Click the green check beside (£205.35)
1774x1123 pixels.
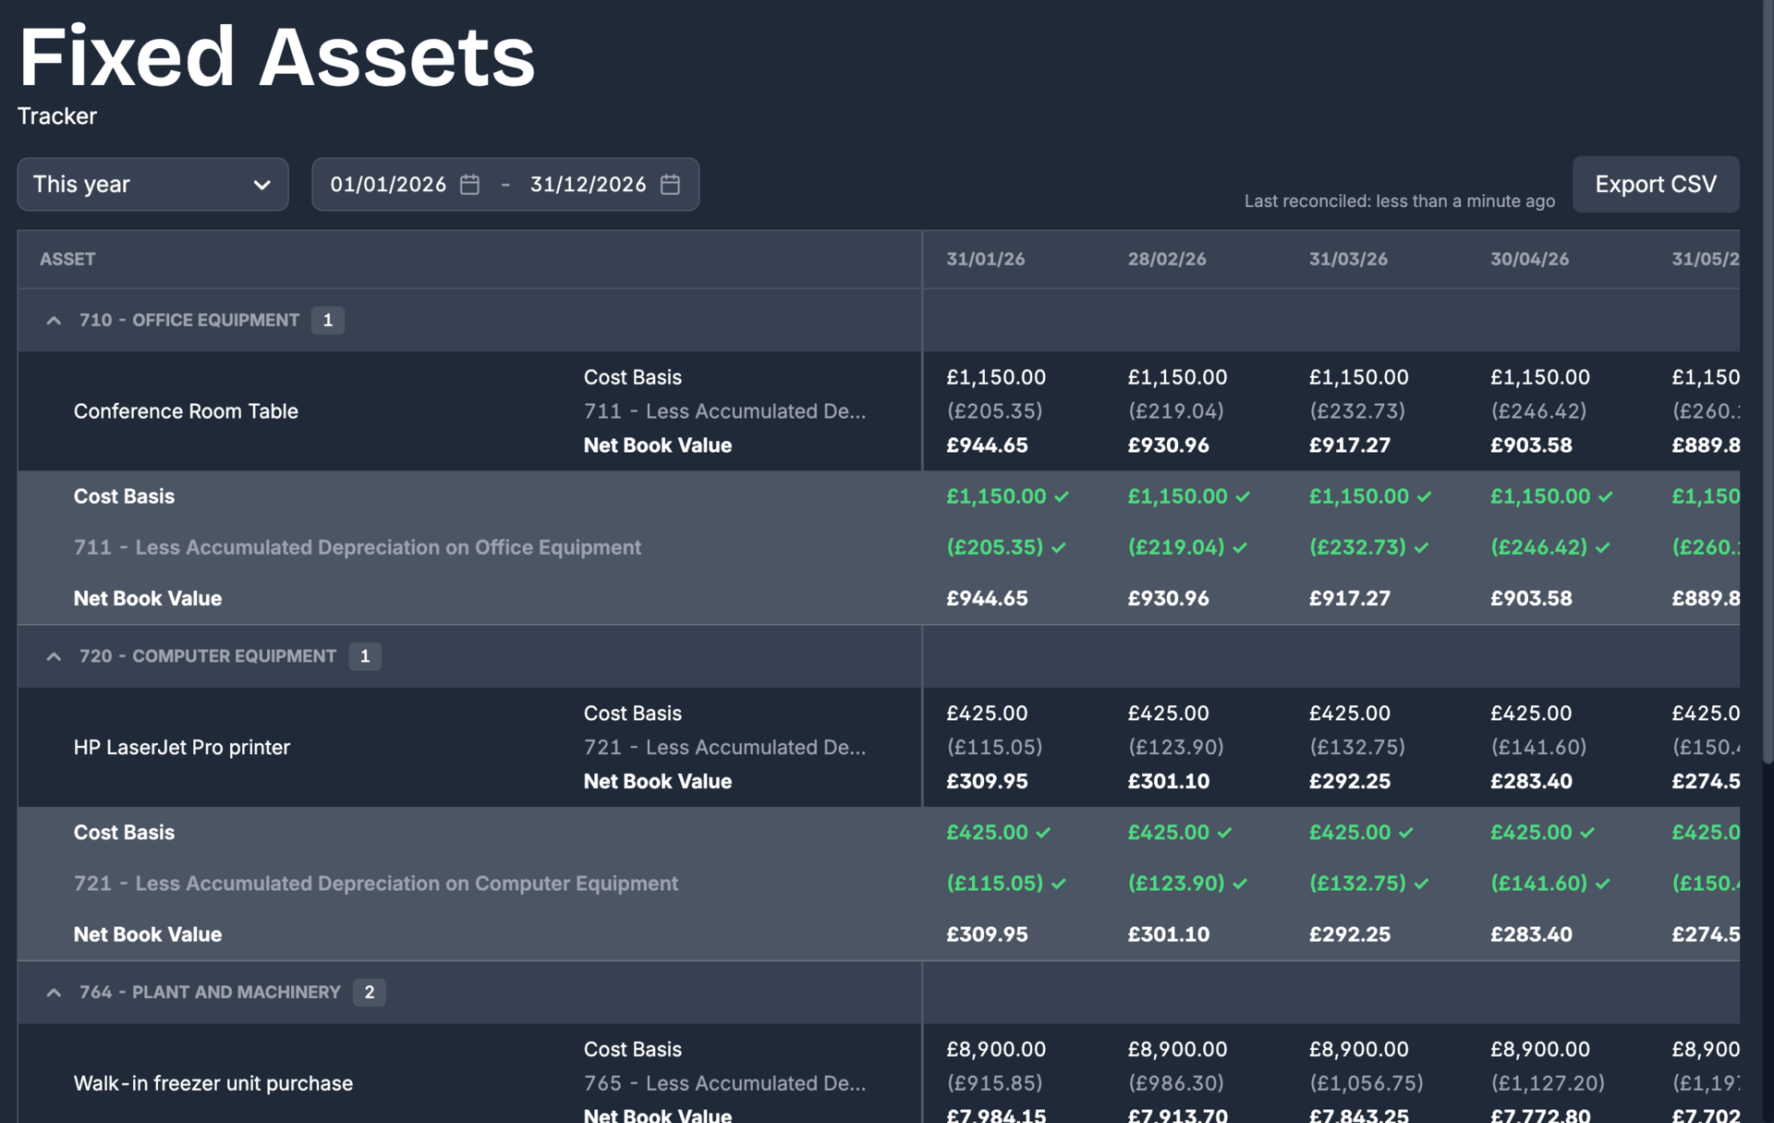[x=1059, y=547]
